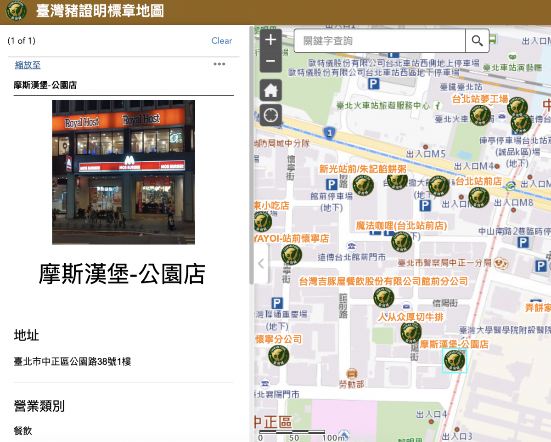Select the 台北站夢工場 map marker
The width and height of the screenshot is (551, 442).
(x=480, y=115)
